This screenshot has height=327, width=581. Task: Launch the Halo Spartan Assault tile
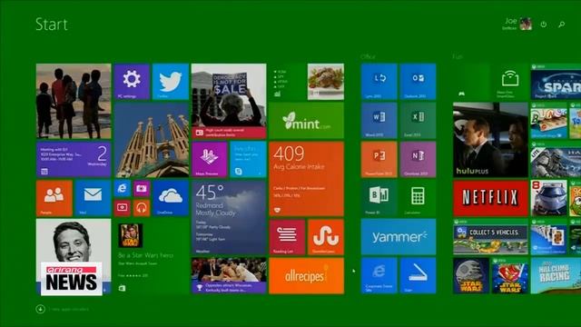click(x=556, y=159)
